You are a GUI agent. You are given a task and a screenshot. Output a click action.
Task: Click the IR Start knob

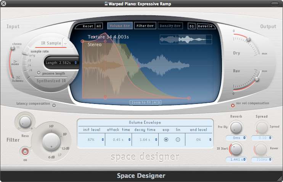coord(236,149)
